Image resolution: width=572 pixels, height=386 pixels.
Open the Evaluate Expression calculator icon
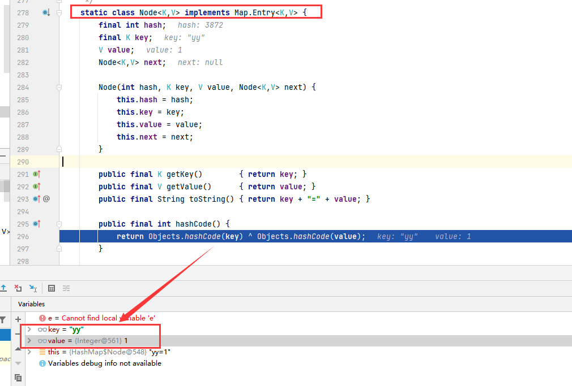click(x=52, y=288)
